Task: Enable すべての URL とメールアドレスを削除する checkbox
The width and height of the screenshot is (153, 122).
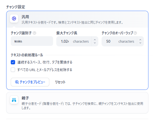Action: 13,70
